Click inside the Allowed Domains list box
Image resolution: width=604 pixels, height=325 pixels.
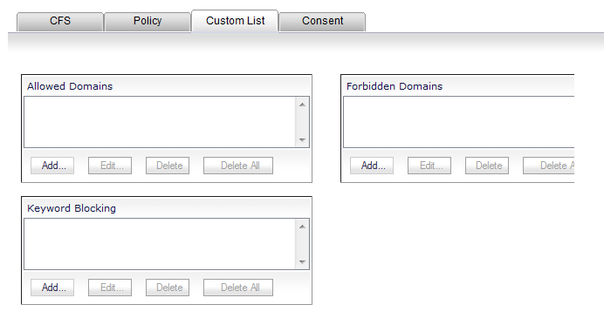[x=160, y=122]
